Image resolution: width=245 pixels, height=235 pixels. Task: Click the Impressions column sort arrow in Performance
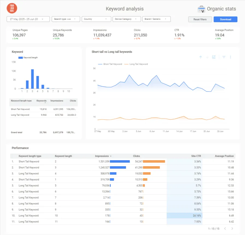pos(111,156)
